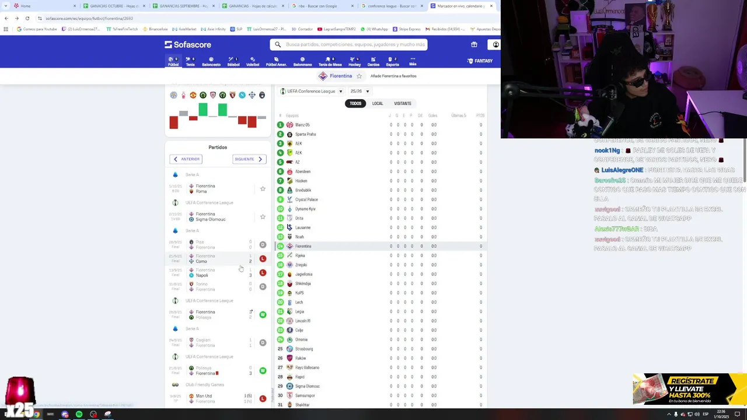Open UEFA Conference League competition dropdown
Screen dimensions: 747x420
[312, 91]
